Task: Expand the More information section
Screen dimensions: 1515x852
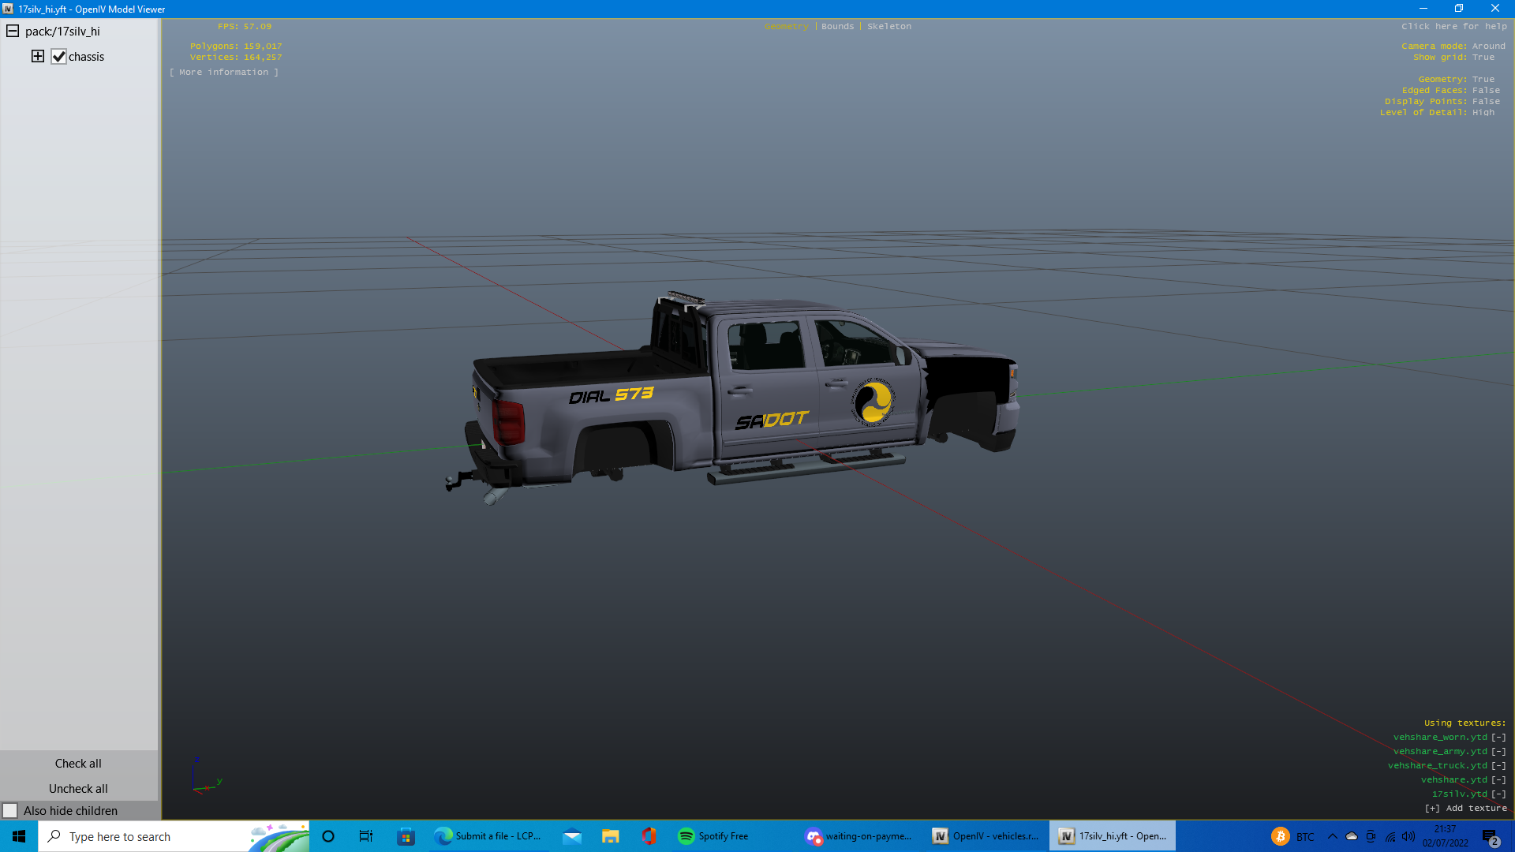Action: (x=223, y=72)
